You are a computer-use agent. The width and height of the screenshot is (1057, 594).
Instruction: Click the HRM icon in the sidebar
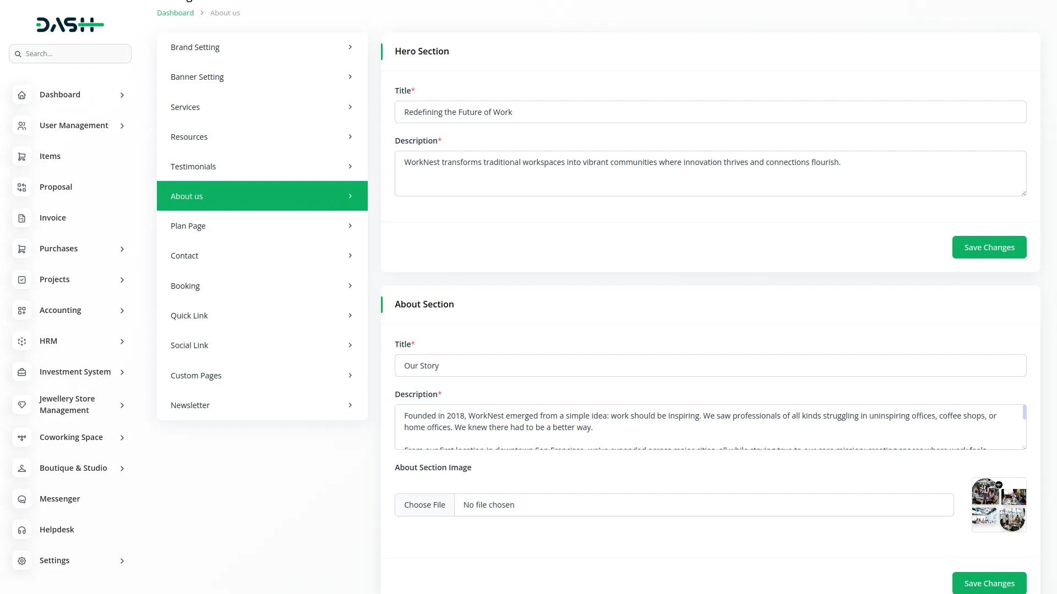(21, 341)
